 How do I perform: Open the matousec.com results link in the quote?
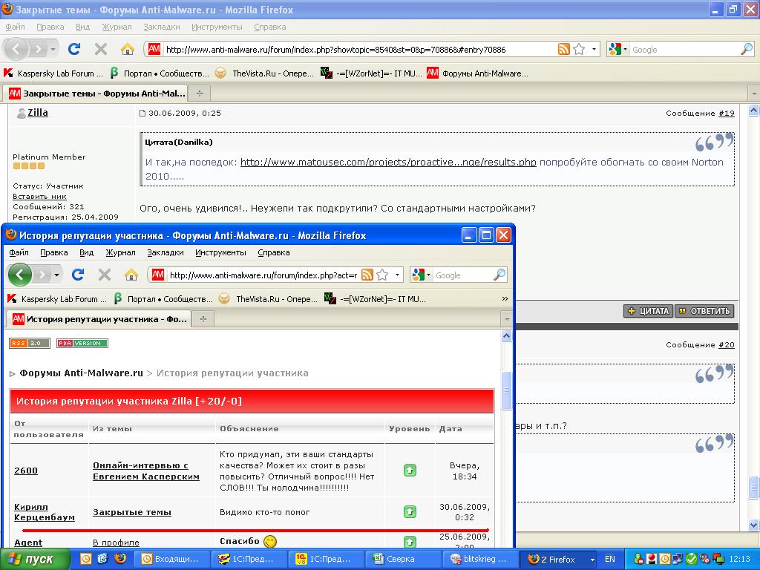point(388,162)
